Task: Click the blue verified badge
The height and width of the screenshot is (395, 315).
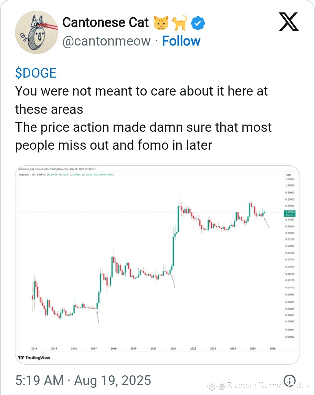Action: click(x=198, y=23)
